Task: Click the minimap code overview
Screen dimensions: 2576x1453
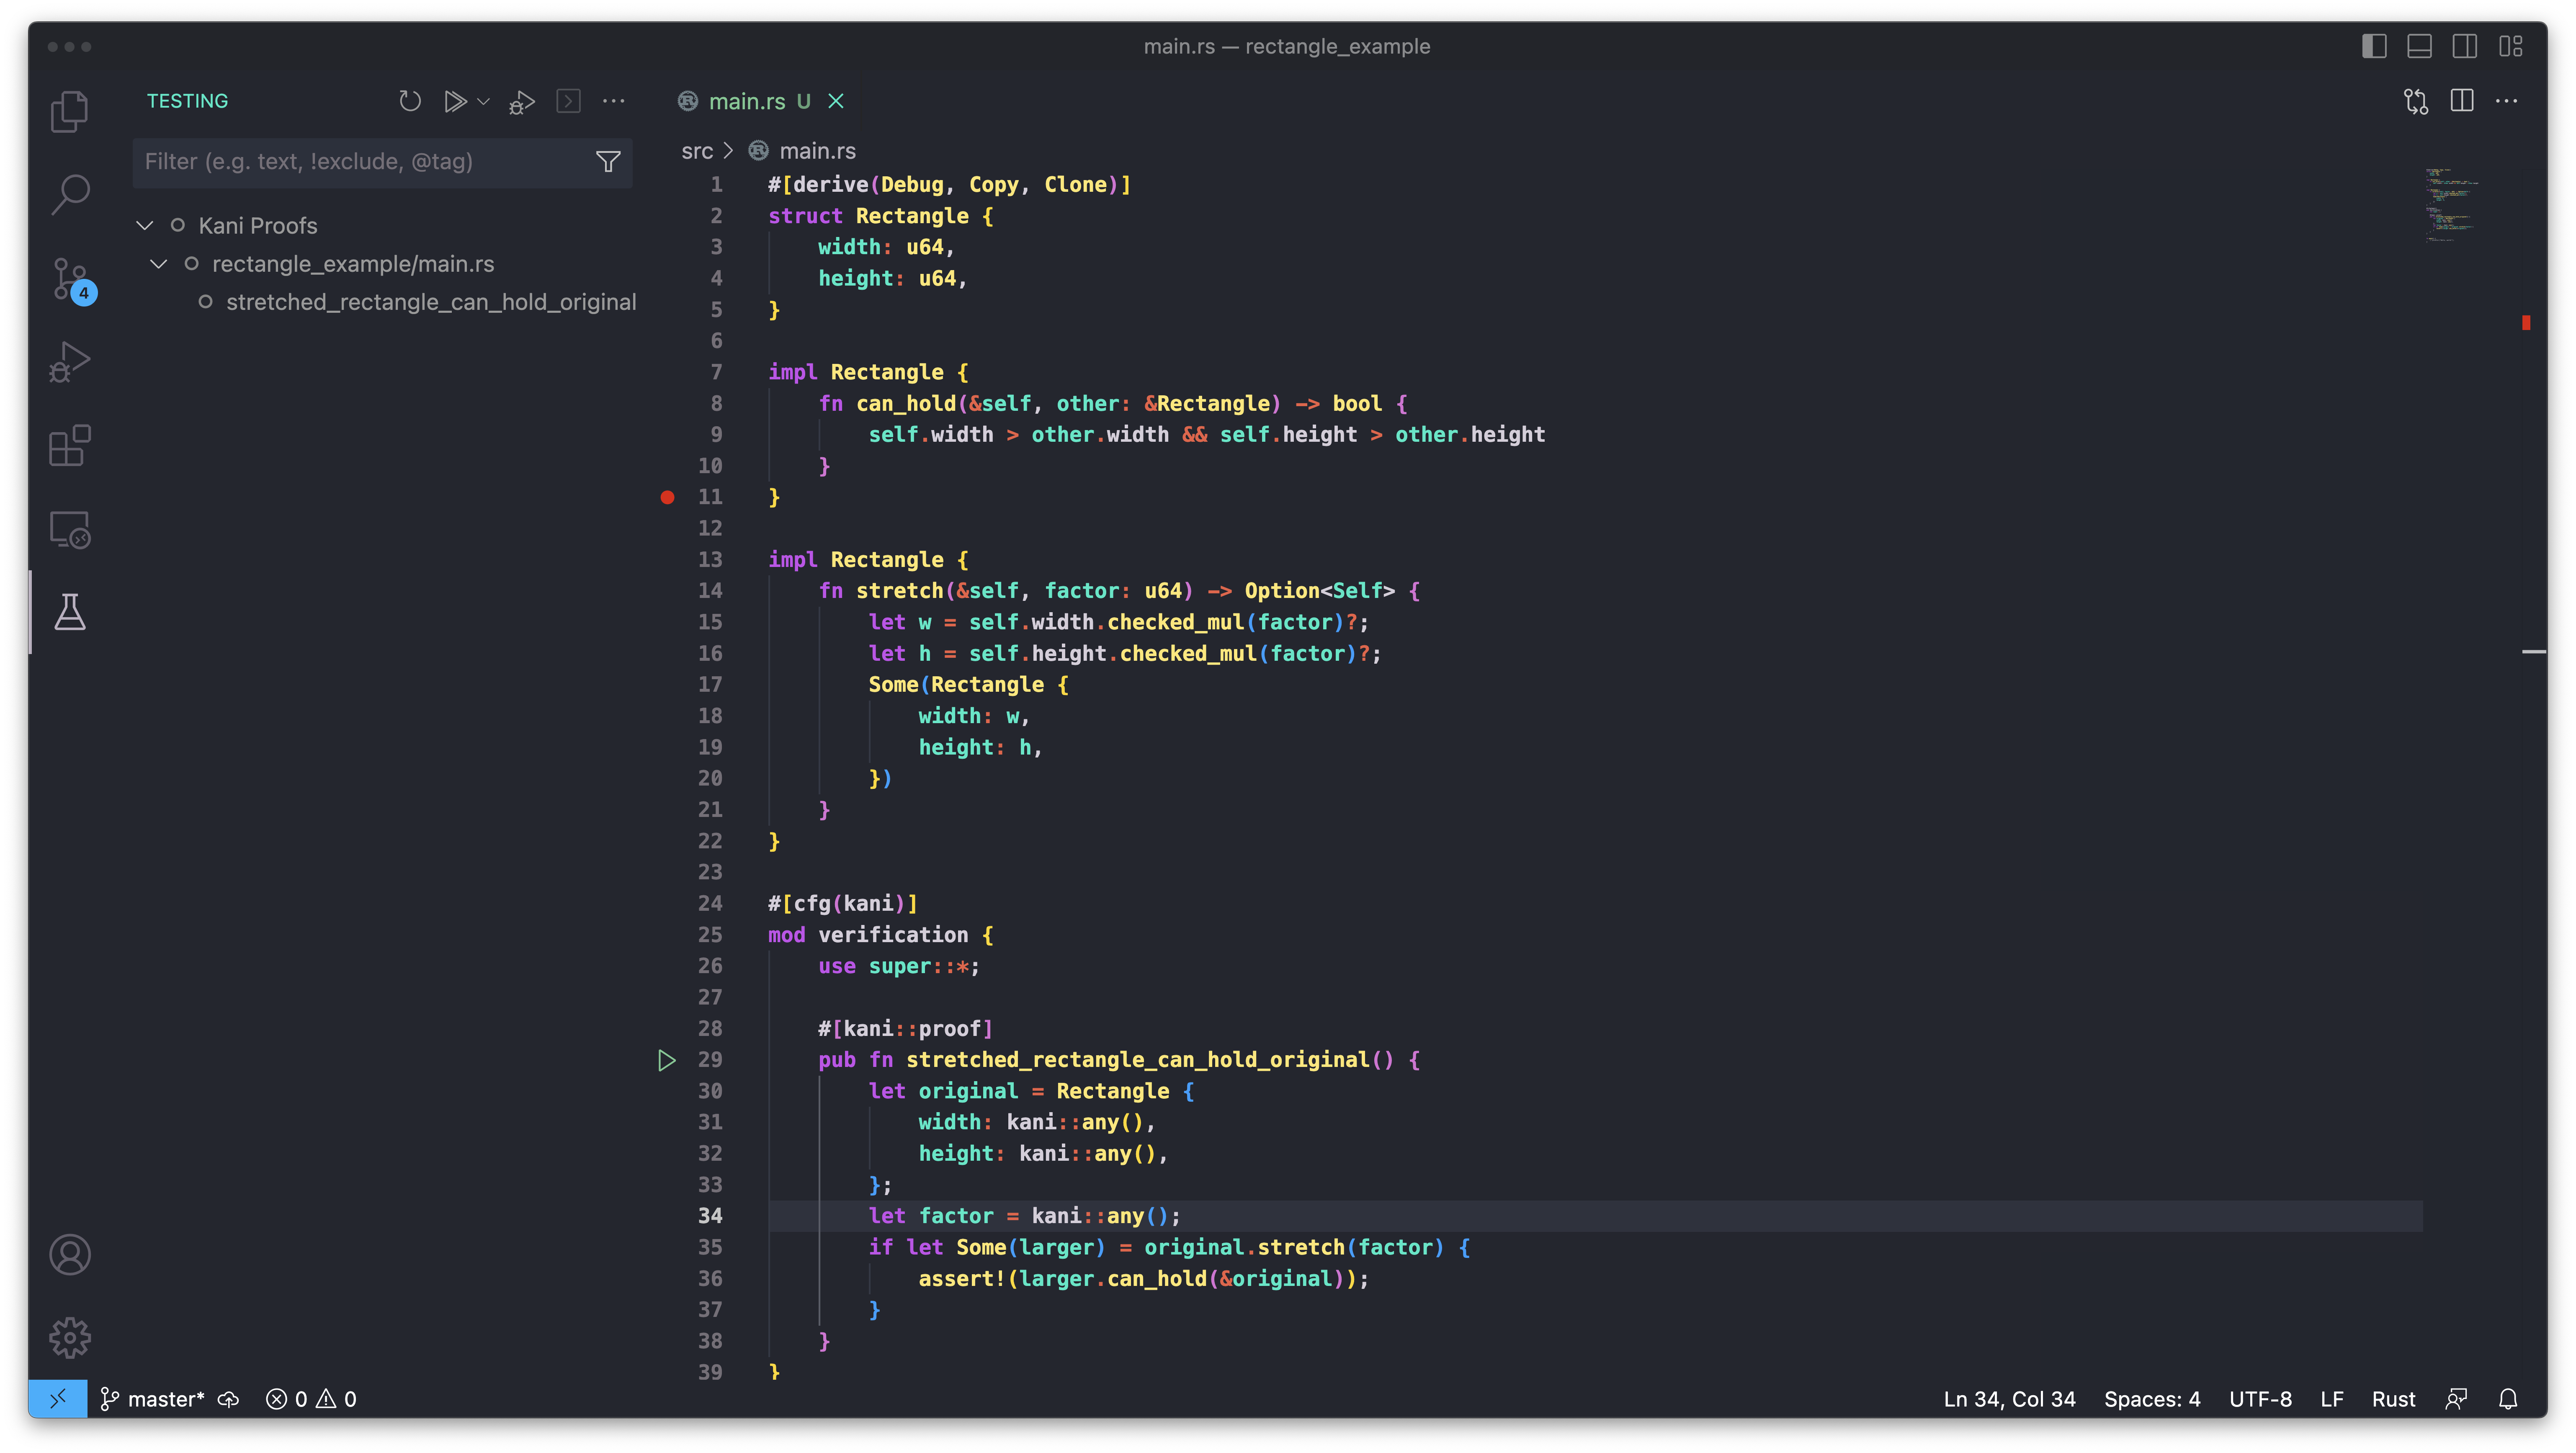Action: click(x=2453, y=206)
